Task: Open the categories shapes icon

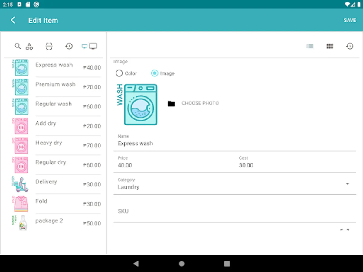Action: (29, 46)
